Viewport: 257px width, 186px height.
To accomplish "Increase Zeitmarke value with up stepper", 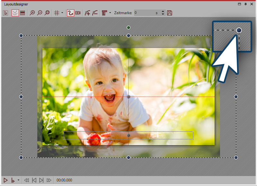I will [163, 12].
